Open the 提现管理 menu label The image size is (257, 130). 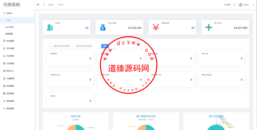(10, 94)
